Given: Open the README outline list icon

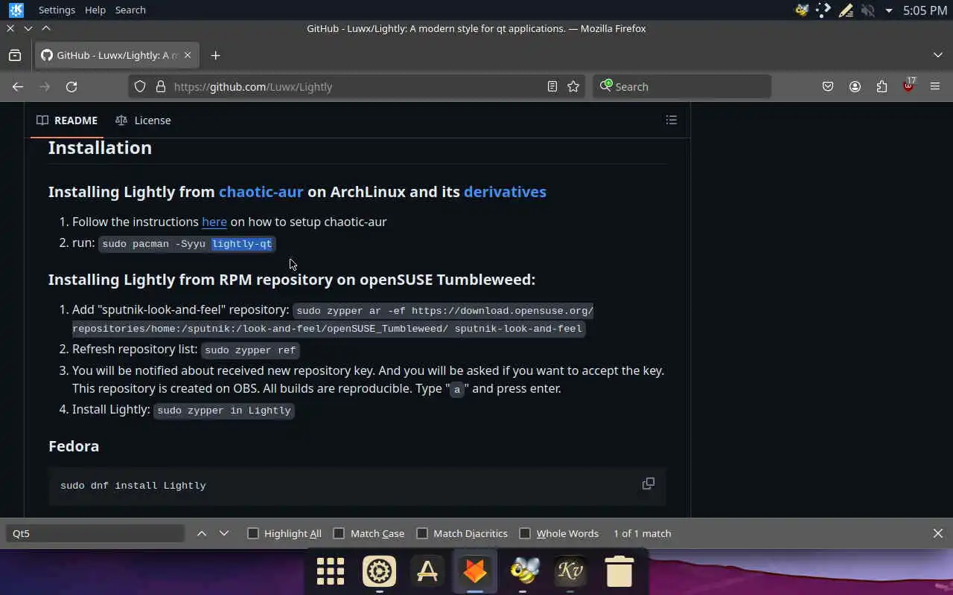Looking at the screenshot, I should pyautogui.click(x=671, y=120).
